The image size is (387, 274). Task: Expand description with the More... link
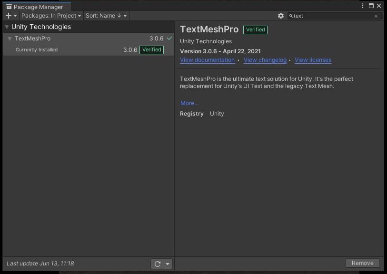189,103
